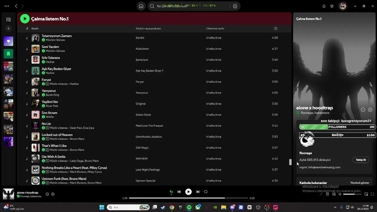
Task: Follow floorage with Takip Et button
Action: point(361,160)
